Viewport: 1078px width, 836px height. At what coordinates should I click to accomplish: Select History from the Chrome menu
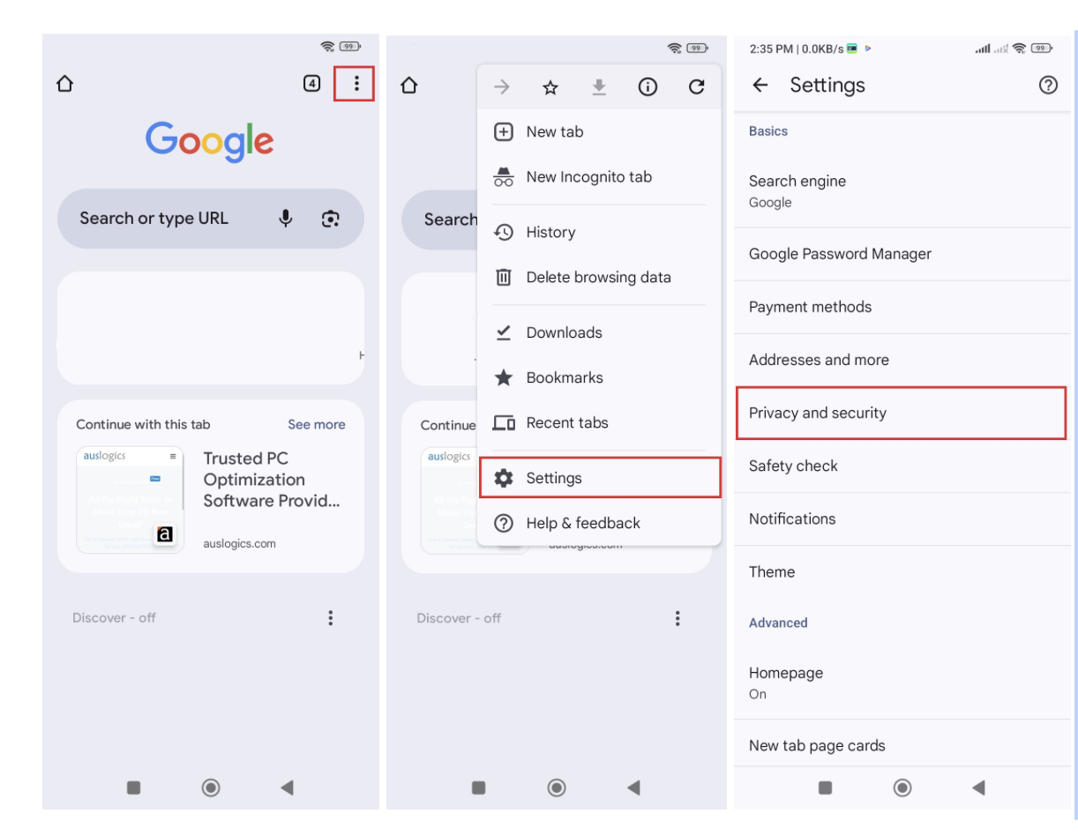click(550, 232)
